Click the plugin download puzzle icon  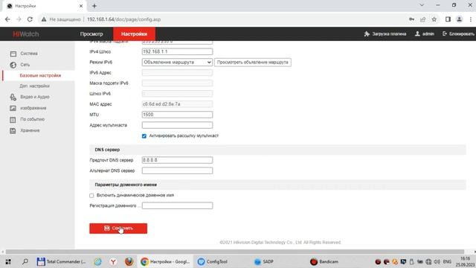pyautogui.click(x=367, y=33)
